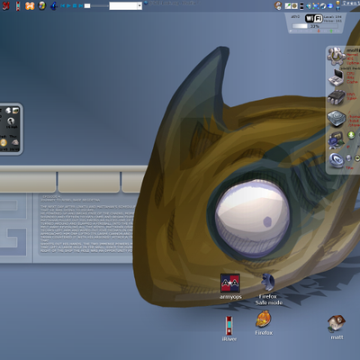This screenshot has width=360, height=360.
Task: Open the top panel combo box dropdown arrow
Action: point(139,5)
